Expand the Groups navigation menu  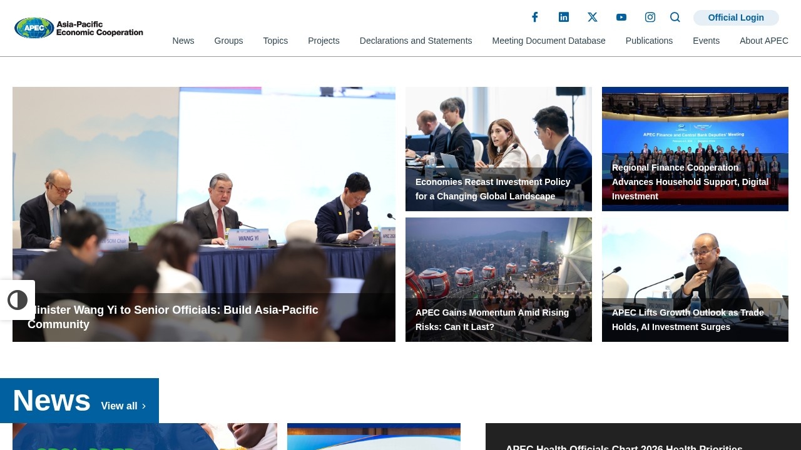[228, 41]
